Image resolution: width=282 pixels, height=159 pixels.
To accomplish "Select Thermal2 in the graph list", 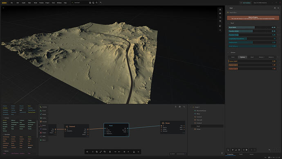I will [199, 120].
